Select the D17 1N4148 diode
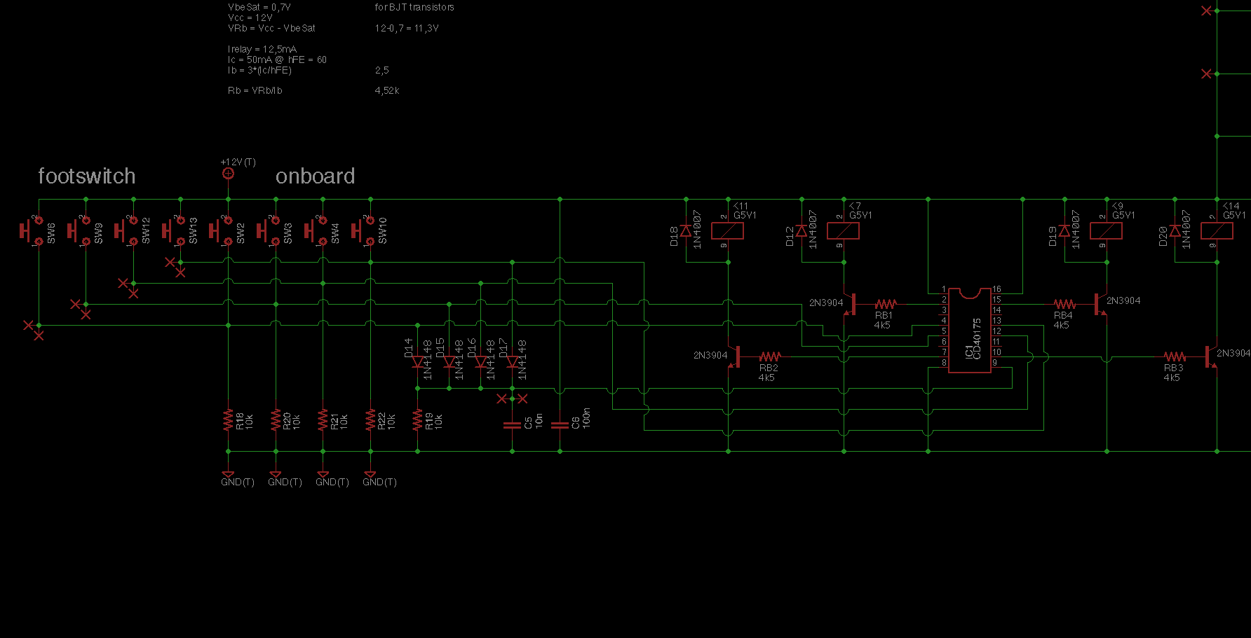The image size is (1251, 638). click(x=513, y=361)
